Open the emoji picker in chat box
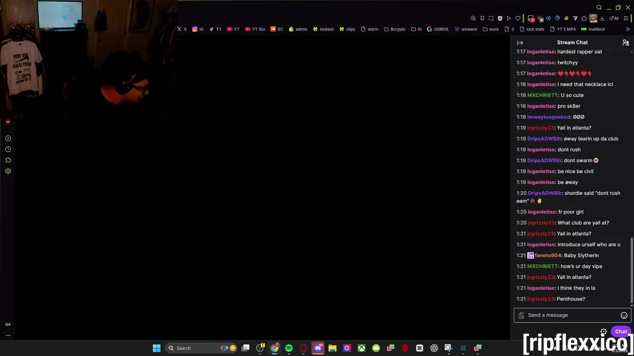This screenshot has width=634, height=356. [624, 315]
